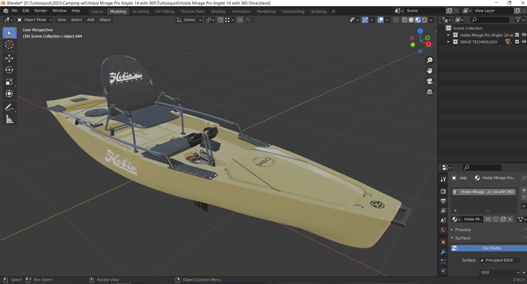Image resolution: width=527 pixels, height=284 pixels.
Task: Open the Active Tool properties tab
Action: pos(443,179)
